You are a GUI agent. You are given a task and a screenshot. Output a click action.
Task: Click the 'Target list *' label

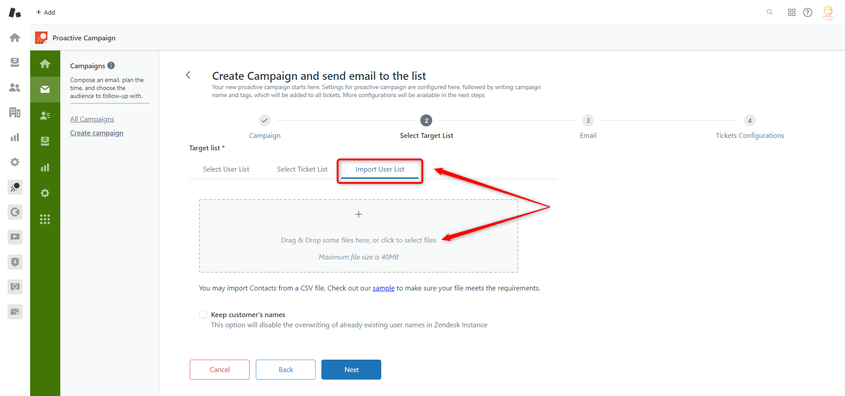207,148
